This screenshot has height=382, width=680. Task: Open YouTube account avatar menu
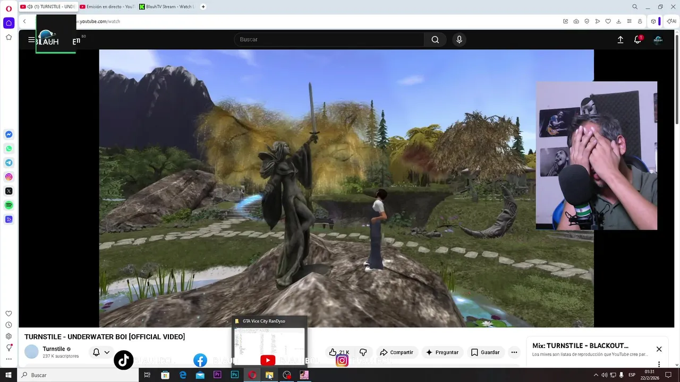click(658, 39)
